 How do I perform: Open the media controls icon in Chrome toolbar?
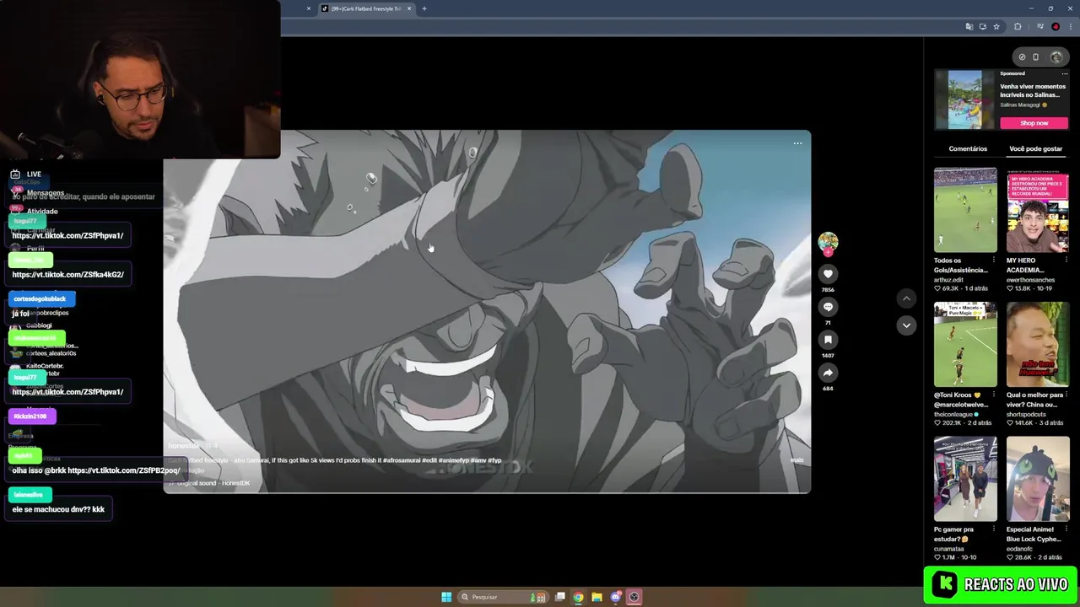tap(1040, 27)
